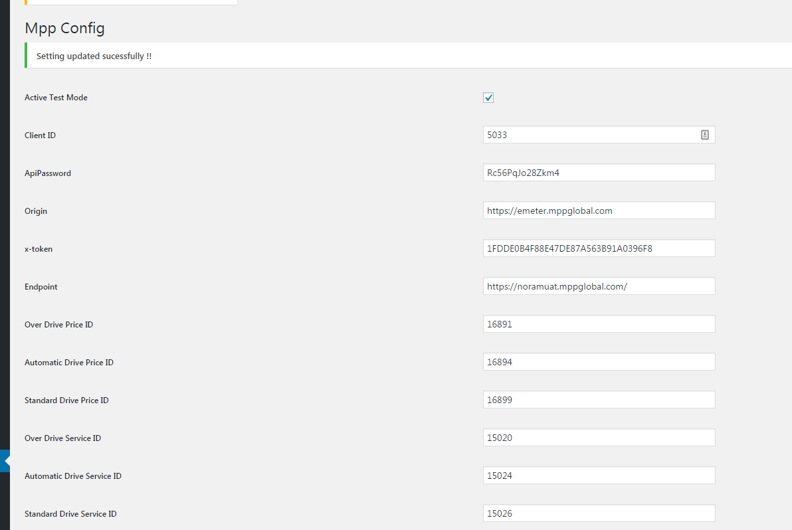Click the Endpoint label
792x530 pixels.
click(x=41, y=287)
